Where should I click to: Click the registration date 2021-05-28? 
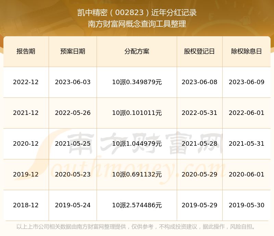click(199, 144)
